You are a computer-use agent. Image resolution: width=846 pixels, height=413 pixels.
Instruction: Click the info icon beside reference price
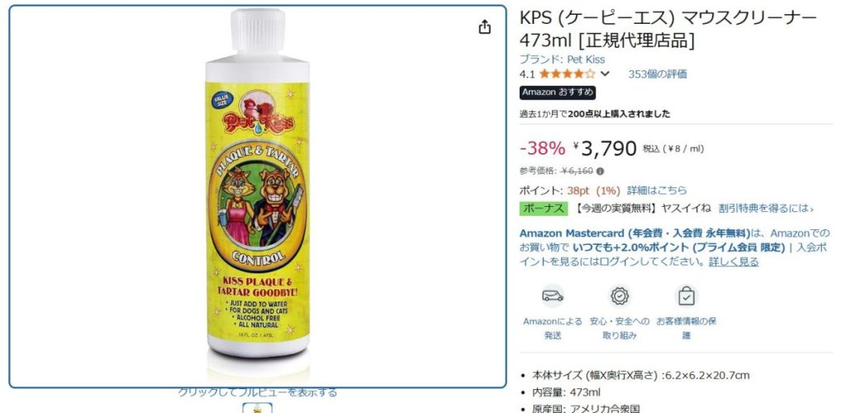[x=601, y=171]
